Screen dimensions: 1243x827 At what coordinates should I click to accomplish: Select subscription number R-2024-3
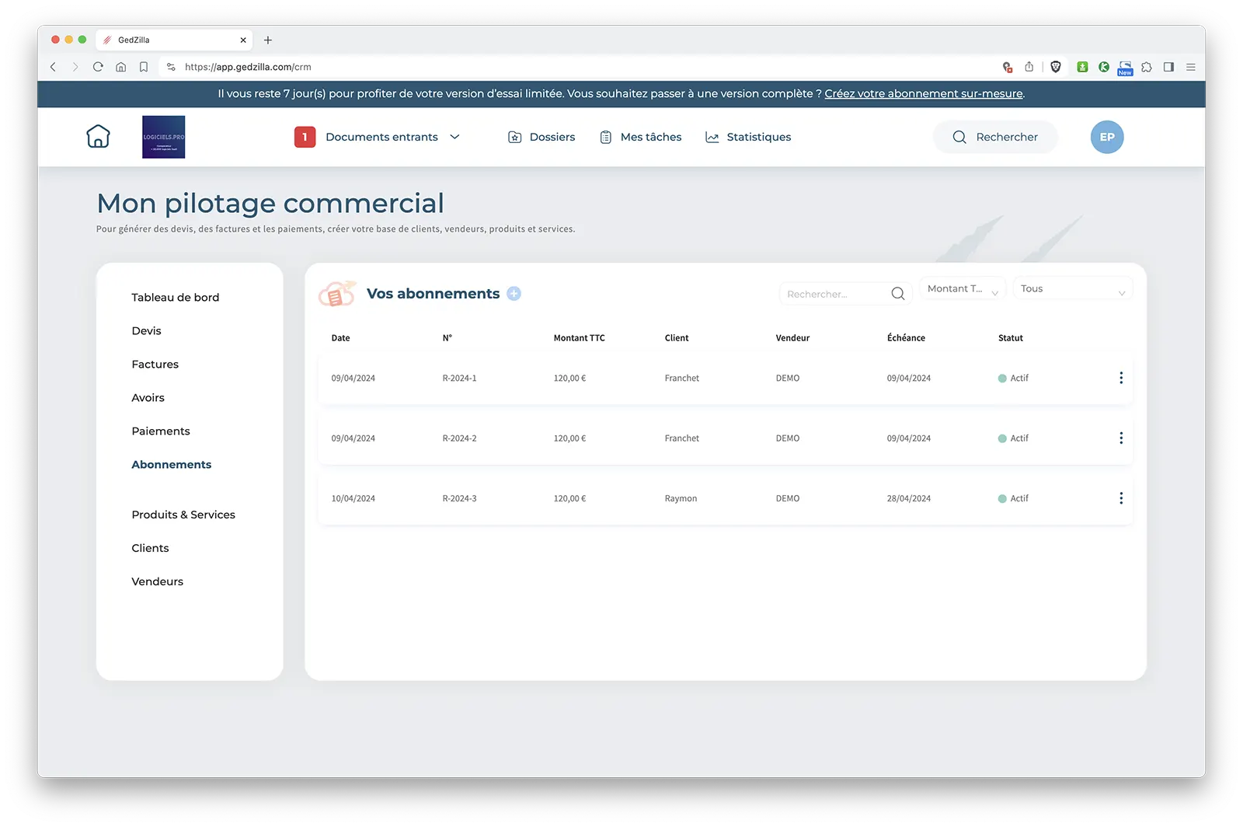click(x=459, y=499)
